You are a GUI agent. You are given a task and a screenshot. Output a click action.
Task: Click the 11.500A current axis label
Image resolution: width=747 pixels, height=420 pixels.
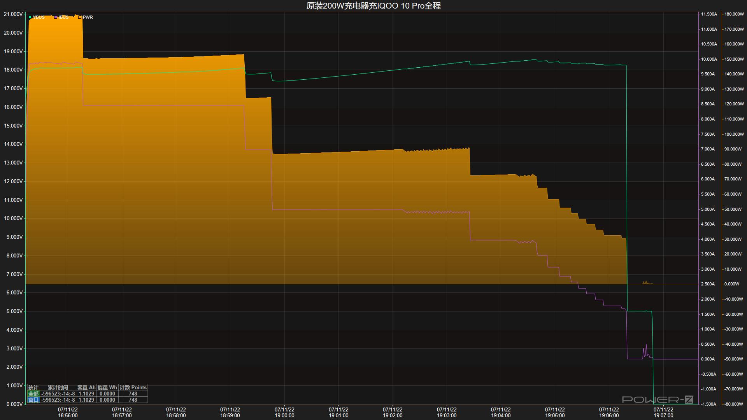click(x=709, y=14)
